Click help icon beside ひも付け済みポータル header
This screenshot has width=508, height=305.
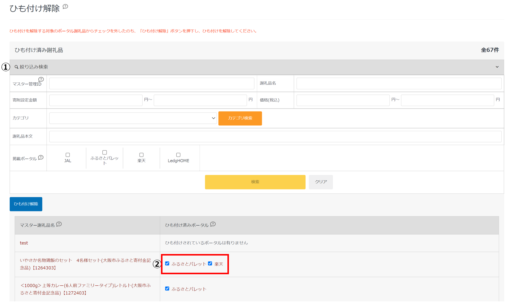(x=213, y=224)
